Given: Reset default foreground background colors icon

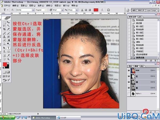Looking at the screenshot, I should pyautogui.click(x=3, y=68).
